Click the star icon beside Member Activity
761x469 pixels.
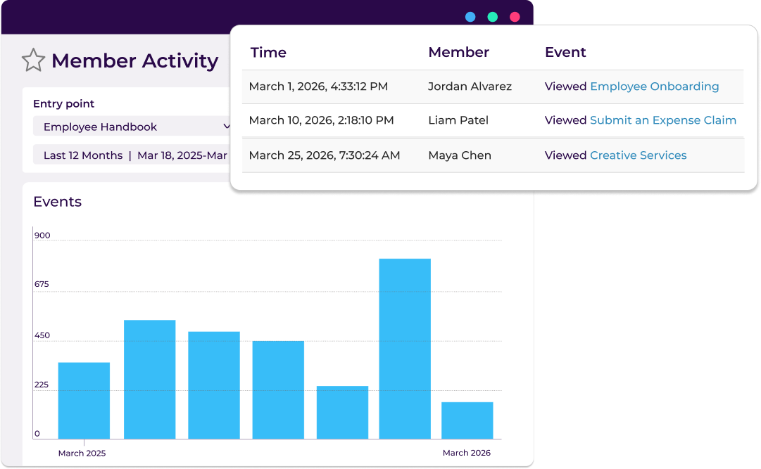33,60
